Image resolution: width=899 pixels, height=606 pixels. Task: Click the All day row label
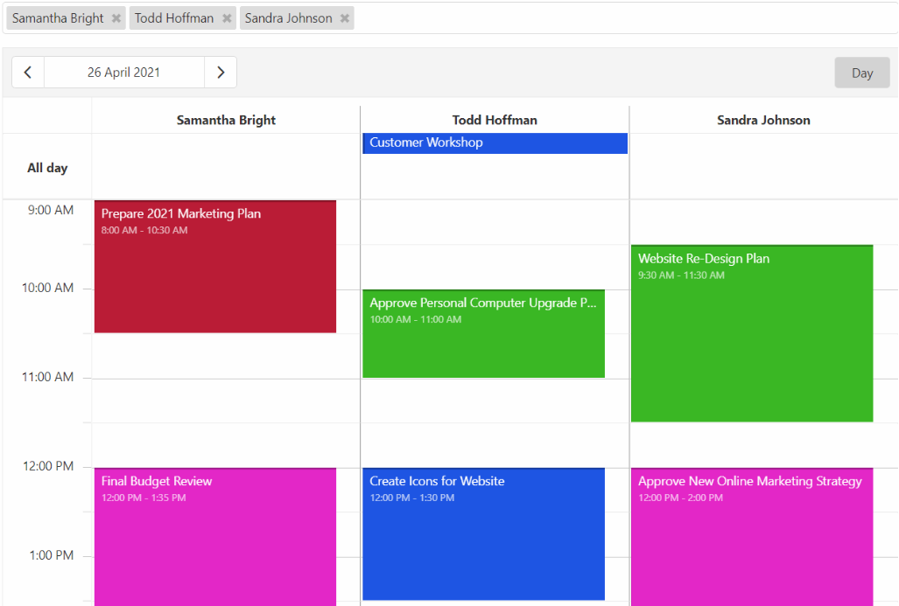click(x=47, y=168)
